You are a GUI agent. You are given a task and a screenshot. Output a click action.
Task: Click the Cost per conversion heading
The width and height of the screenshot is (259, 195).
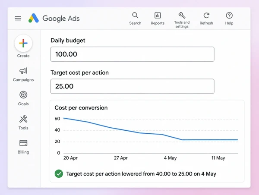coord(81,108)
